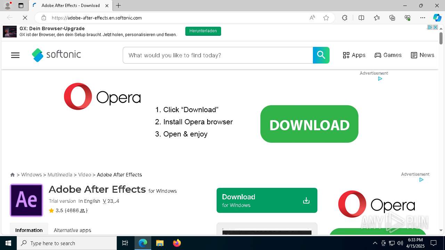Go to breadcrumb home icon
This screenshot has height=250, width=445.
(13, 175)
